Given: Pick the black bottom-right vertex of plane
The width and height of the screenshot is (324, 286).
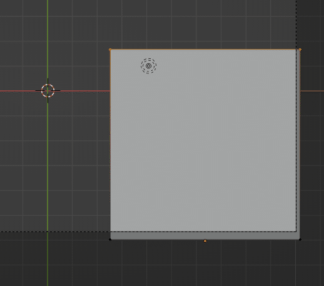Looking at the screenshot, I should pos(300,240).
